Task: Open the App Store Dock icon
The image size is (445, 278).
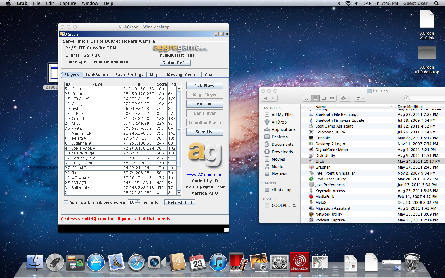Action: coord(96,263)
